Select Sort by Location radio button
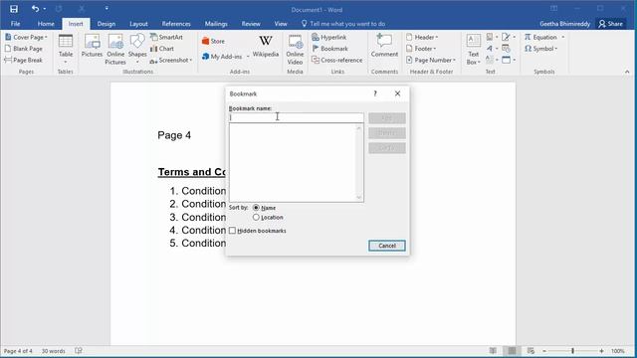Screen dimensions: 637x358 tap(256, 217)
